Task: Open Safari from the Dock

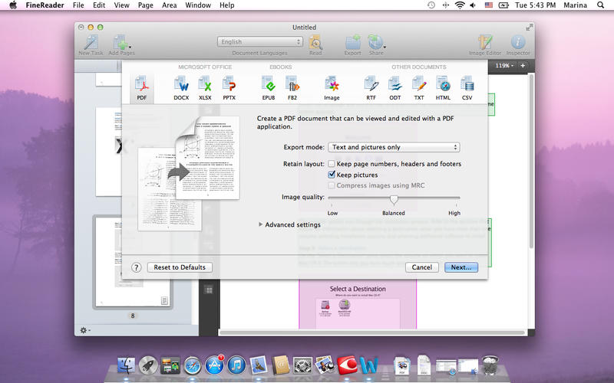Action: [x=193, y=365]
